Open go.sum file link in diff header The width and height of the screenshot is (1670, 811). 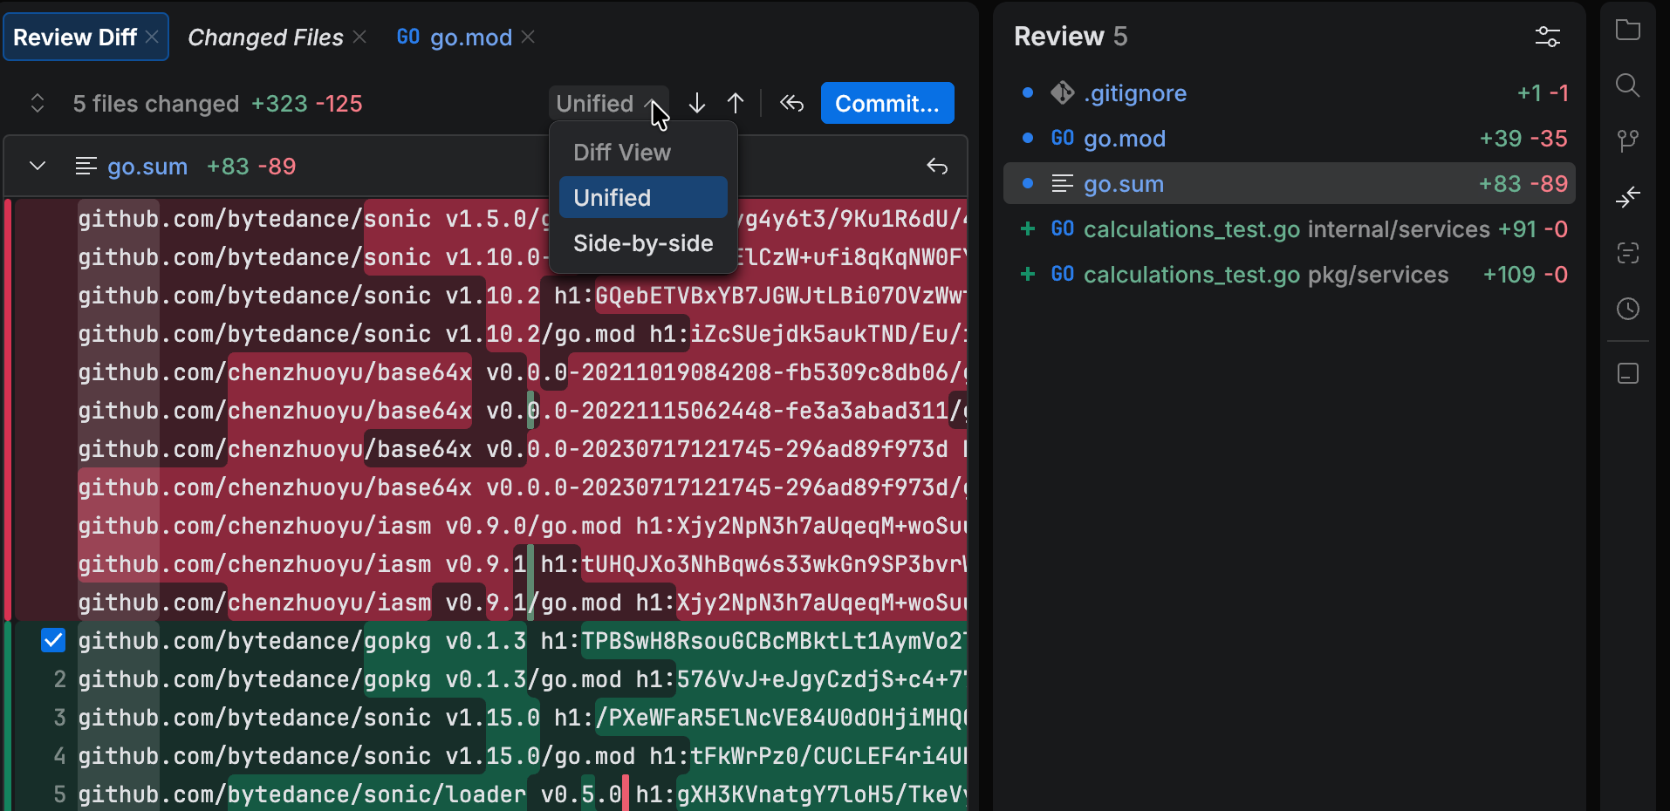(x=147, y=166)
